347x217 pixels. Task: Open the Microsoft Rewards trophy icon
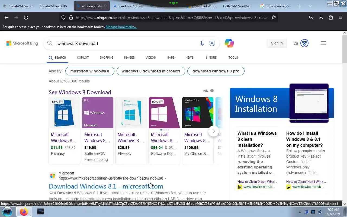pyautogui.click(x=304, y=43)
